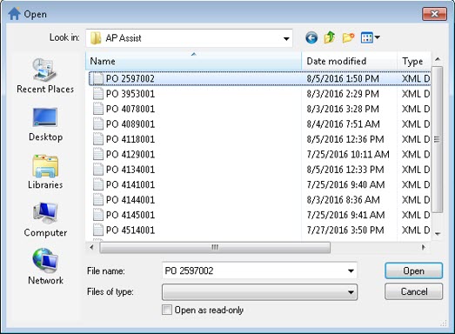Jump to Desktop location
This screenshot has width=455, height=334.
45,124
